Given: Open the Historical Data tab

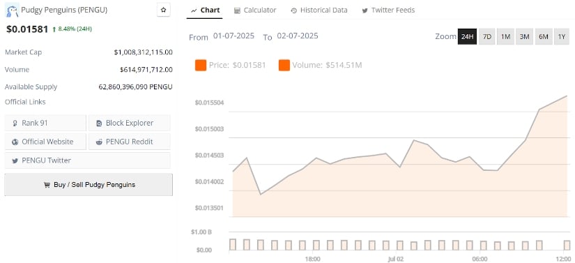Looking at the screenshot, I should pos(319,10).
